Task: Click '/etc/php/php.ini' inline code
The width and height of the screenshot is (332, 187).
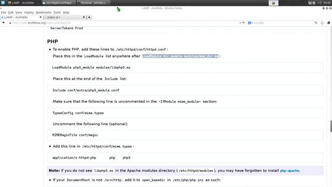Action: point(188,180)
